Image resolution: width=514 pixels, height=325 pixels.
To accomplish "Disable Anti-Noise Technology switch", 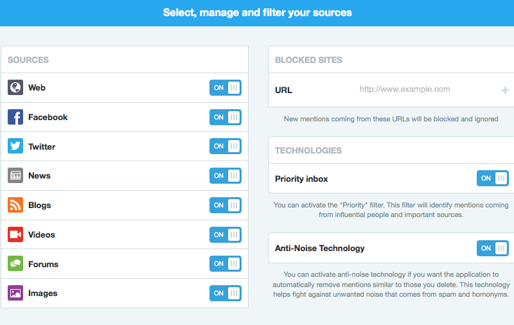I will click(492, 248).
